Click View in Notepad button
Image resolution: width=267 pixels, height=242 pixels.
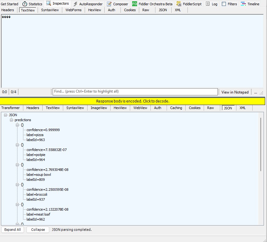235,92
